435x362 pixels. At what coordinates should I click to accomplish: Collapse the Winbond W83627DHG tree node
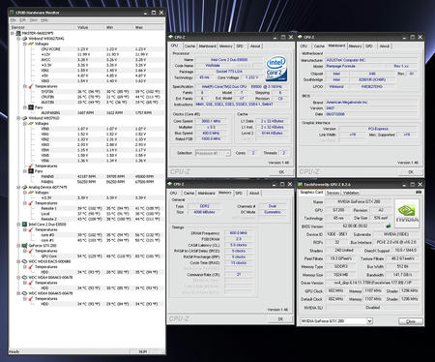click(x=18, y=39)
